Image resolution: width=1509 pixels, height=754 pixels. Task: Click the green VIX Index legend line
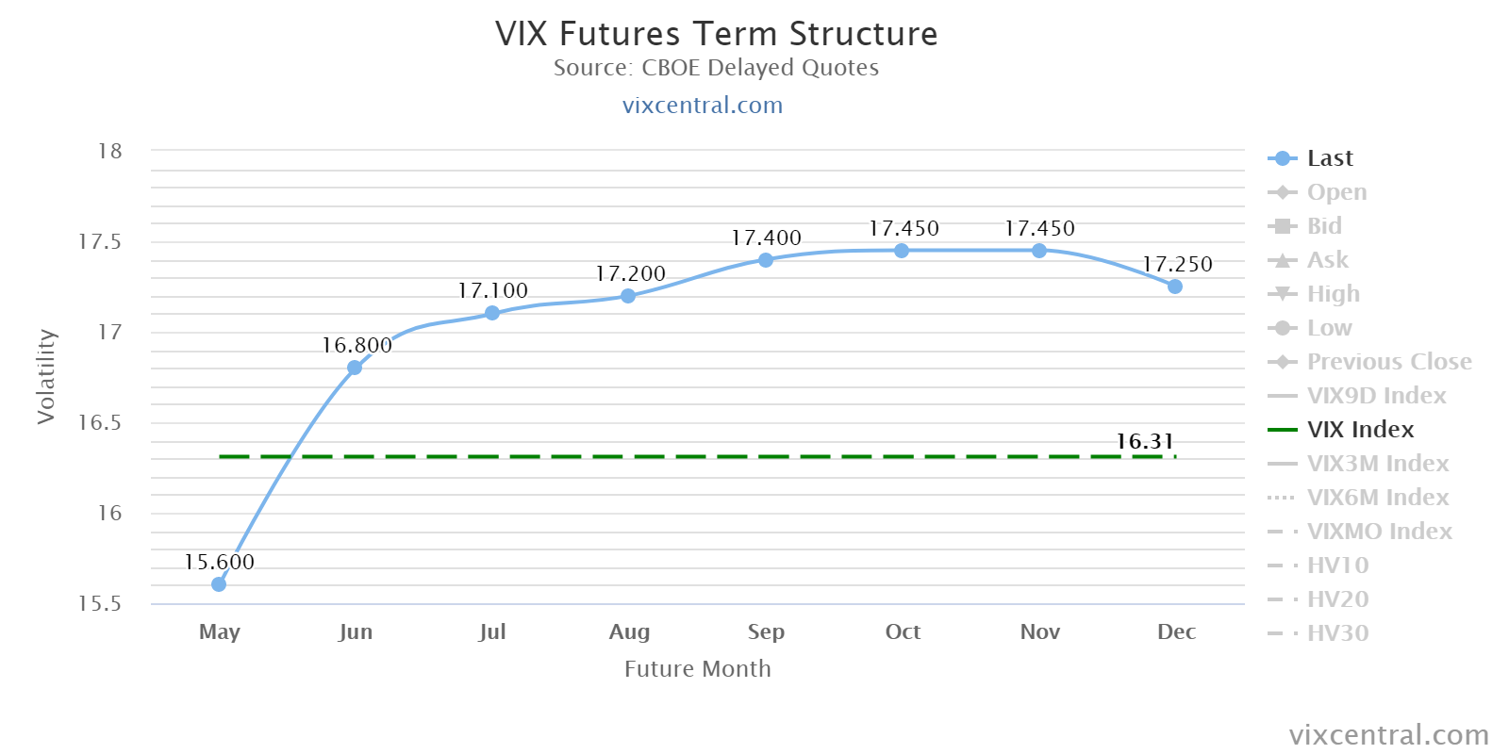click(x=1283, y=430)
